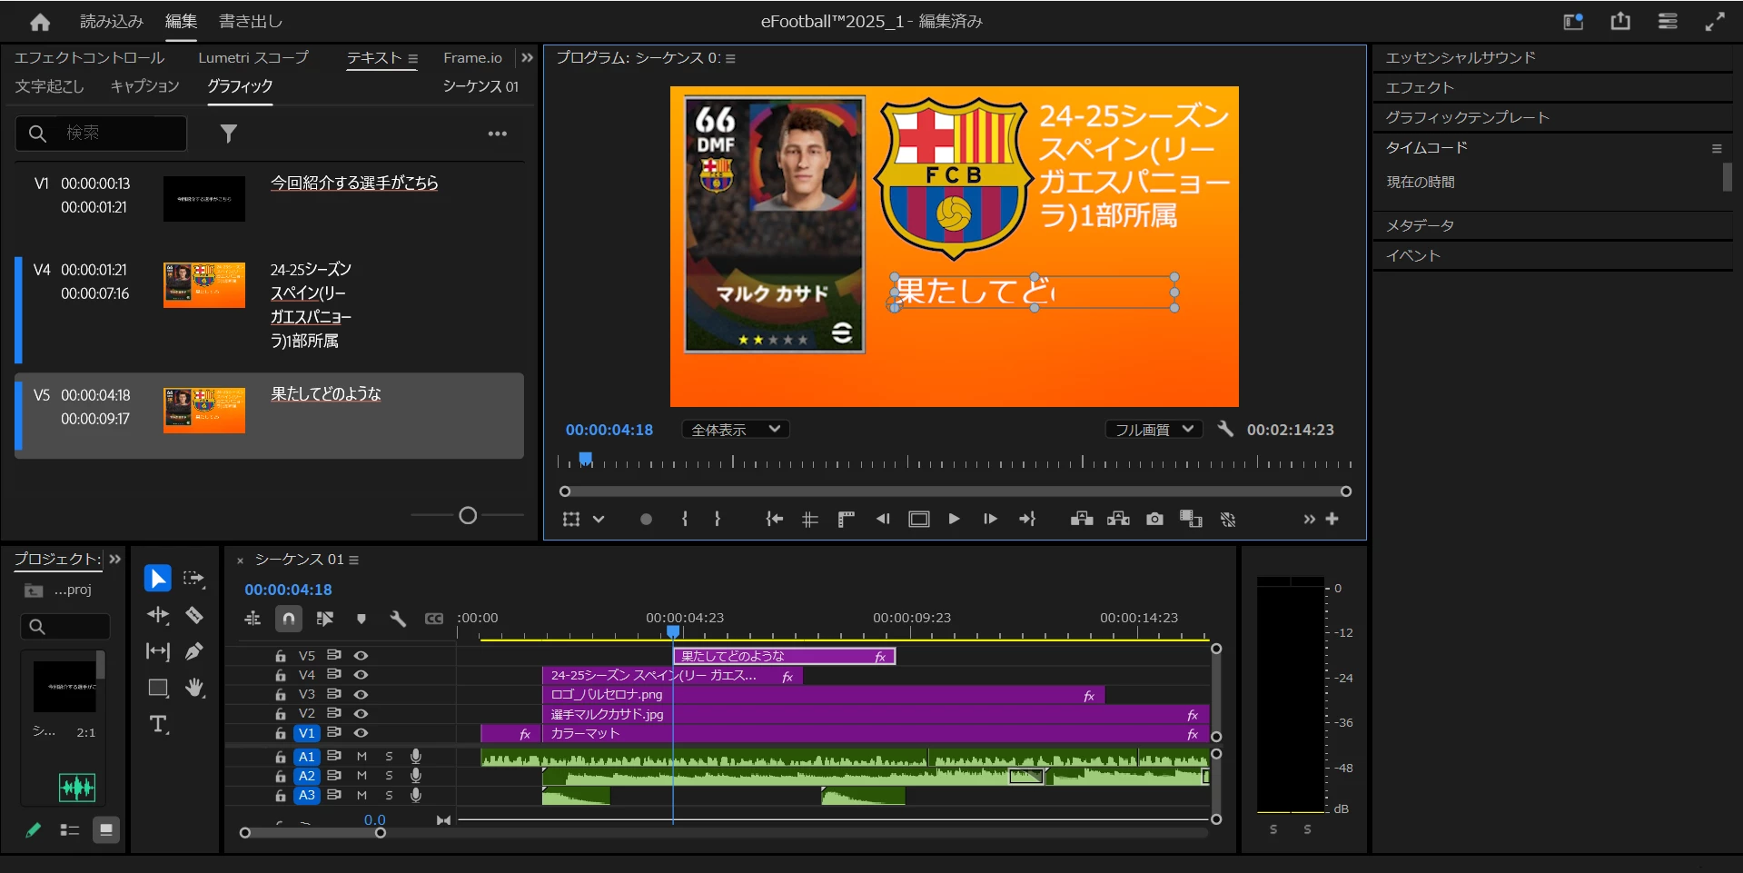Solo audio track A2
Screen dimensions: 1743x873
pyautogui.click(x=389, y=776)
